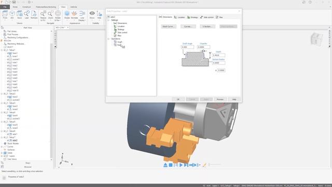This screenshot has height=187, width=332.
Task: Adjust the simulation speed slider
Action: 214,165
